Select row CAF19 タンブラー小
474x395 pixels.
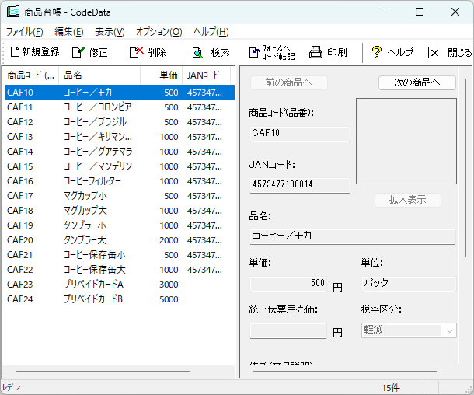coord(120,225)
